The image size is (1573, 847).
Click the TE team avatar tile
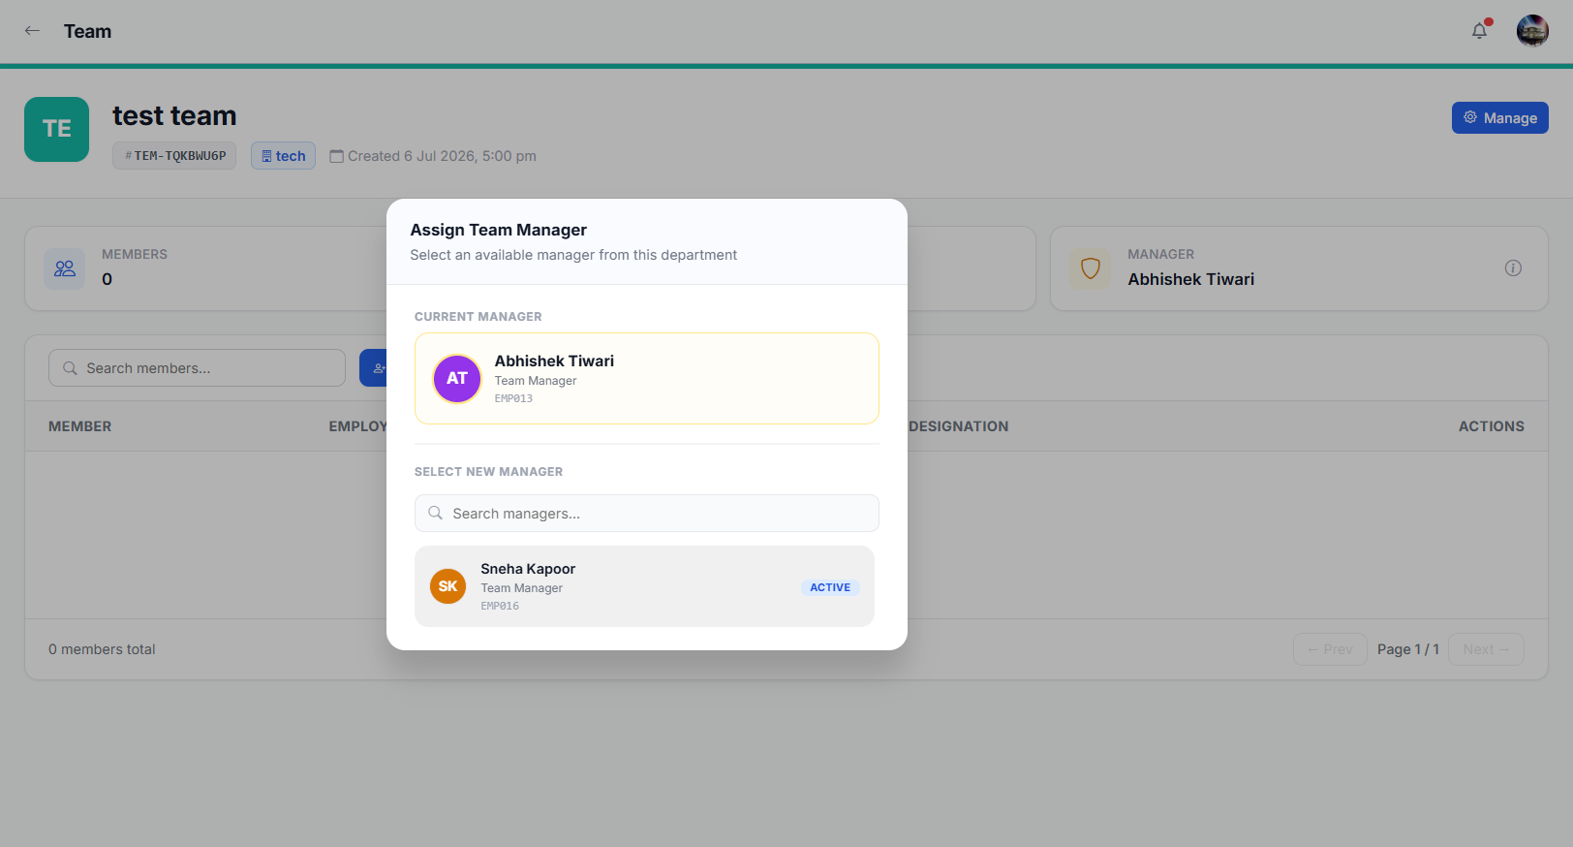click(x=56, y=129)
